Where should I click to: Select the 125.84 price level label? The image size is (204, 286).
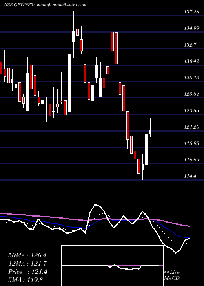click(193, 94)
